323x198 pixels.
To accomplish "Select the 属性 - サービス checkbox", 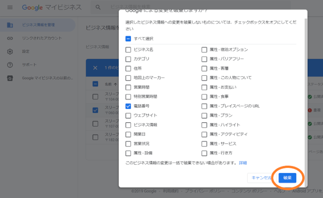I will click(204, 144).
